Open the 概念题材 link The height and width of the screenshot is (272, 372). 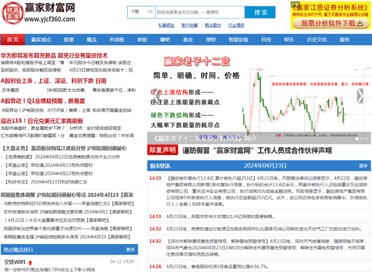click(213, 25)
